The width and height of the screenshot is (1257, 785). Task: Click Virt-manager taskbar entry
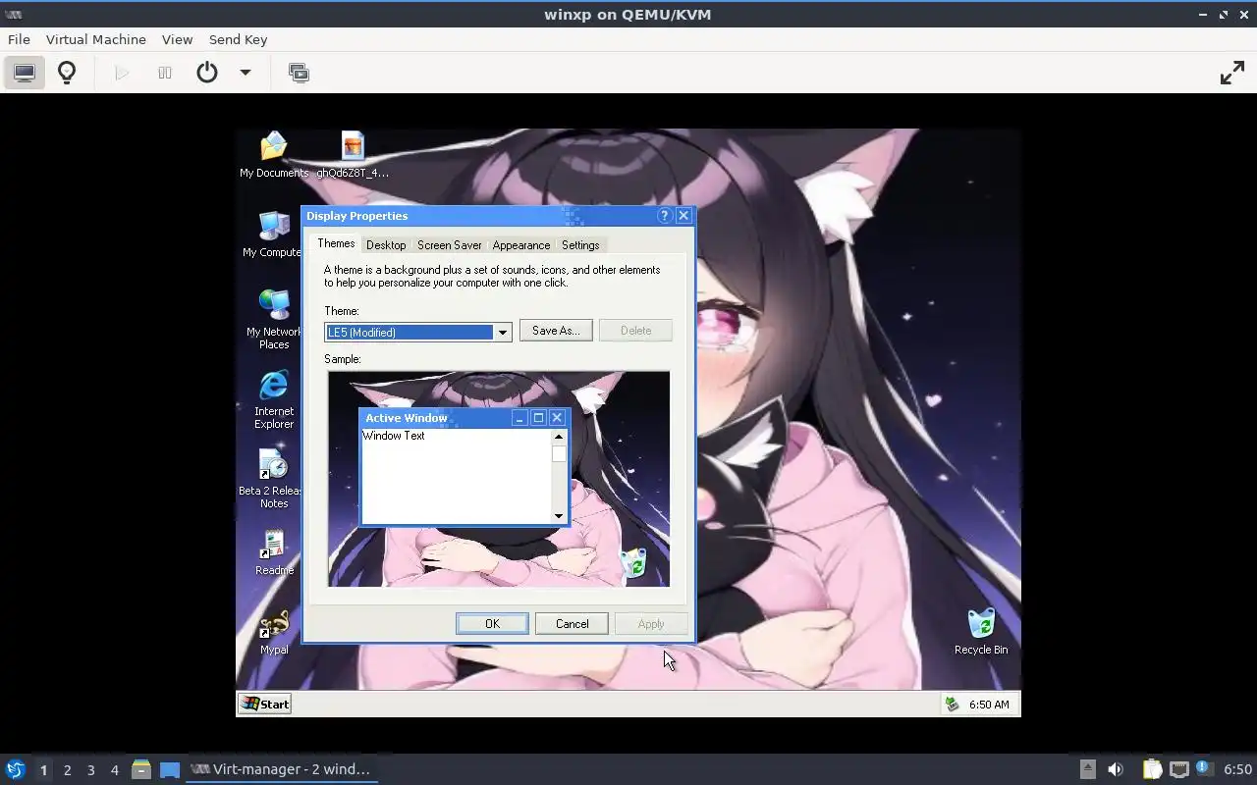pos(281,769)
